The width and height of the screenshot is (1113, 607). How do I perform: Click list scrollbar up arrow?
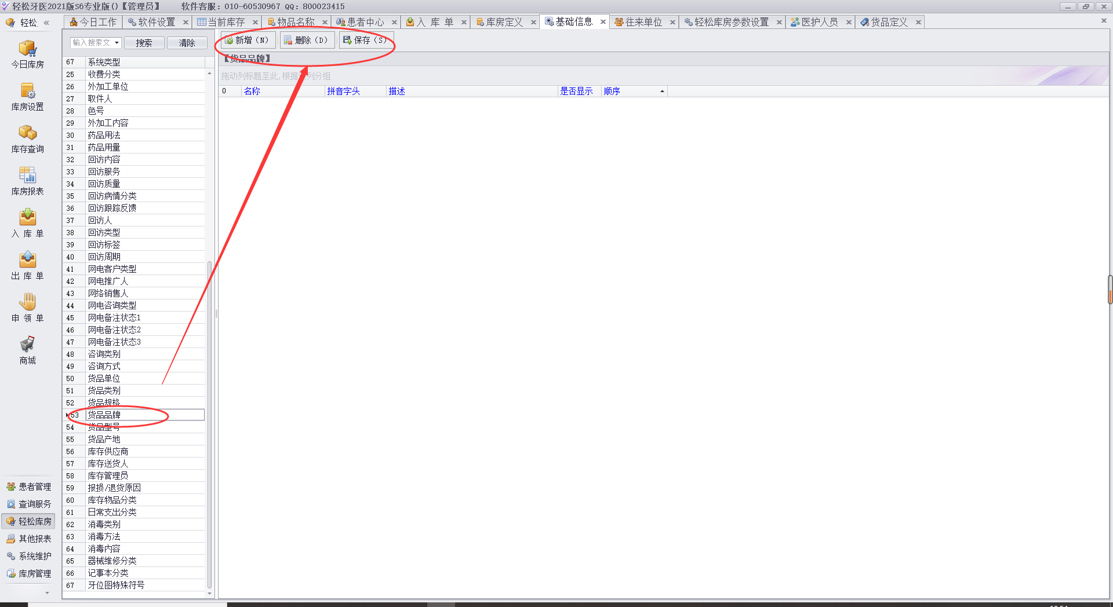pyautogui.click(x=209, y=74)
